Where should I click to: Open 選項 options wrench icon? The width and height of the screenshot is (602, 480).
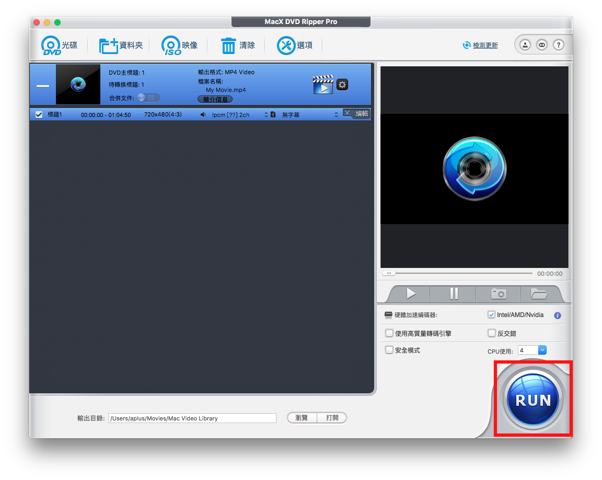click(x=295, y=45)
